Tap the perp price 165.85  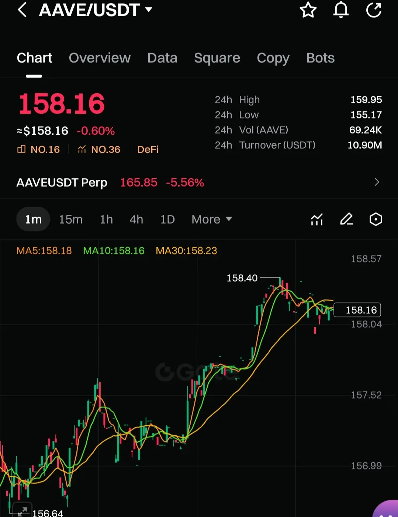[139, 182]
